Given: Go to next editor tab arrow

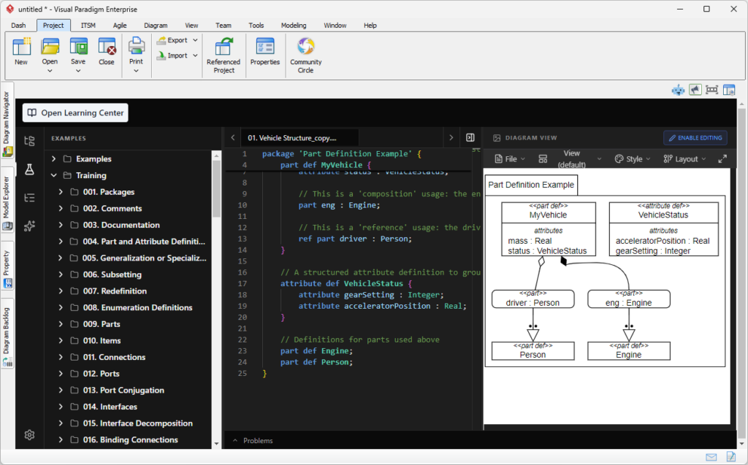Looking at the screenshot, I should tap(451, 138).
